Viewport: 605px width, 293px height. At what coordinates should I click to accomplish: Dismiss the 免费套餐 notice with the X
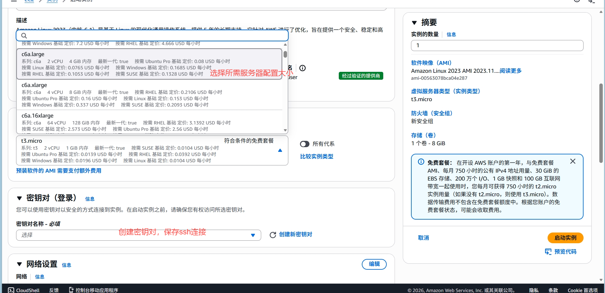pyautogui.click(x=573, y=161)
